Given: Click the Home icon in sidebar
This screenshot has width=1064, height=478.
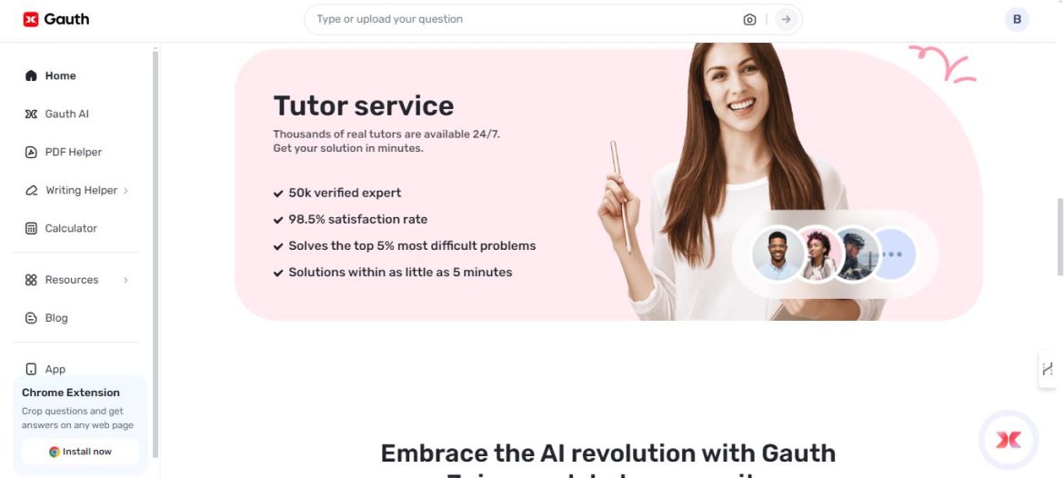Looking at the screenshot, I should coord(31,76).
